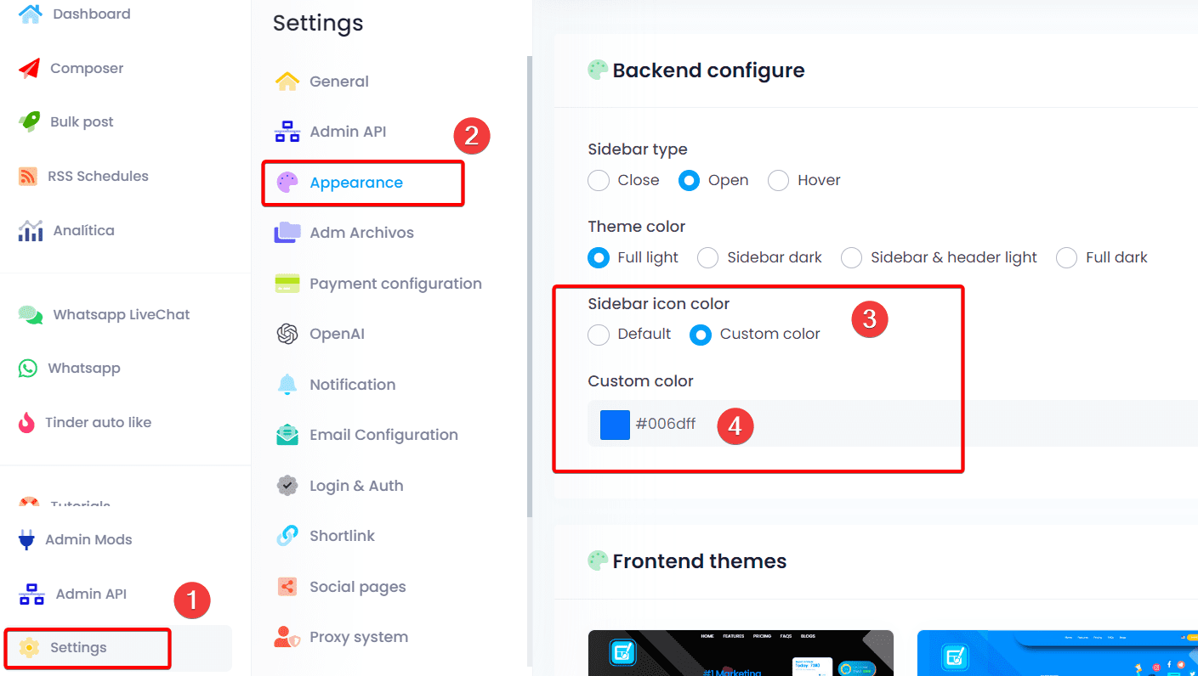The width and height of the screenshot is (1198, 676).
Task: Click the Tinder auto like flame icon
Action: 27,422
